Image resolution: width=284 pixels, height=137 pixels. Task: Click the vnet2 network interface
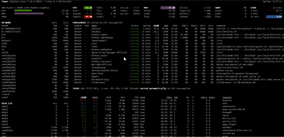4,97
